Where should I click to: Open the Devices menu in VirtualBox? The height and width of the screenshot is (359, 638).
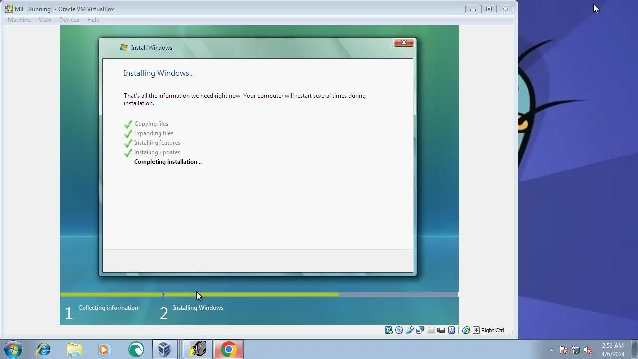(x=69, y=20)
